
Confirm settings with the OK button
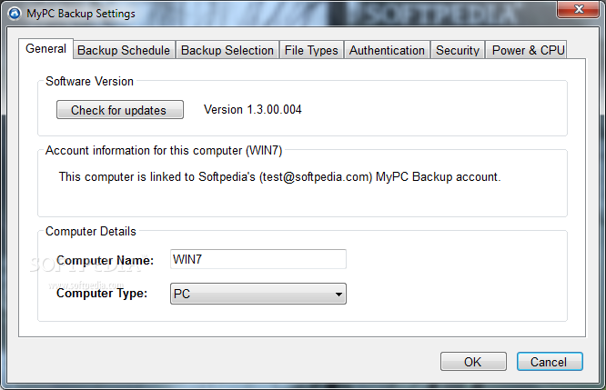(473, 362)
